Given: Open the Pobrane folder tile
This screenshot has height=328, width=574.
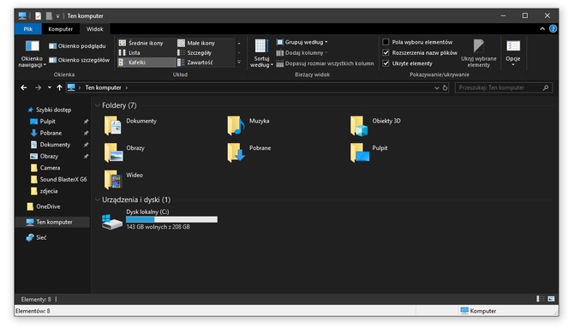Looking at the screenshot, I should point(249,152).
